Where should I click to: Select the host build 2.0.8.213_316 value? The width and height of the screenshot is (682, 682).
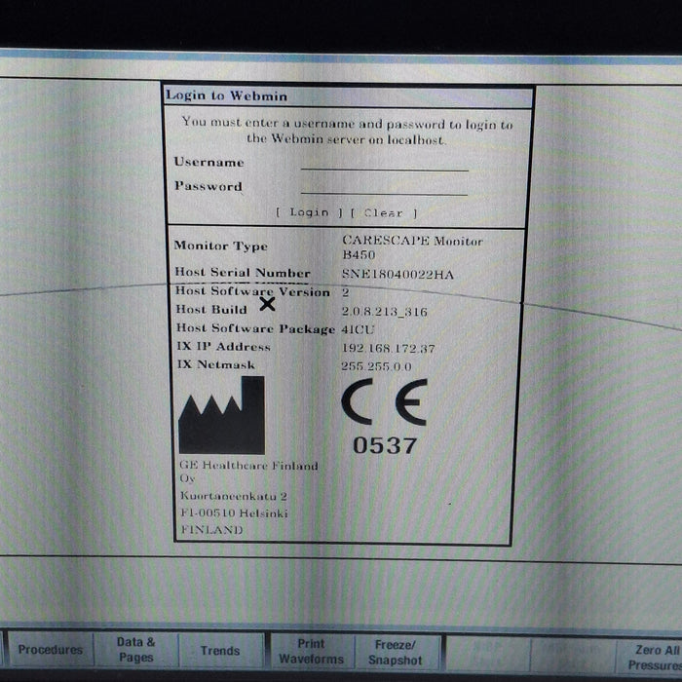click(385, 312)
